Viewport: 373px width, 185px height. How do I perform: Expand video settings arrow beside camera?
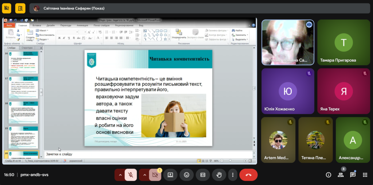tap(144, 175)
